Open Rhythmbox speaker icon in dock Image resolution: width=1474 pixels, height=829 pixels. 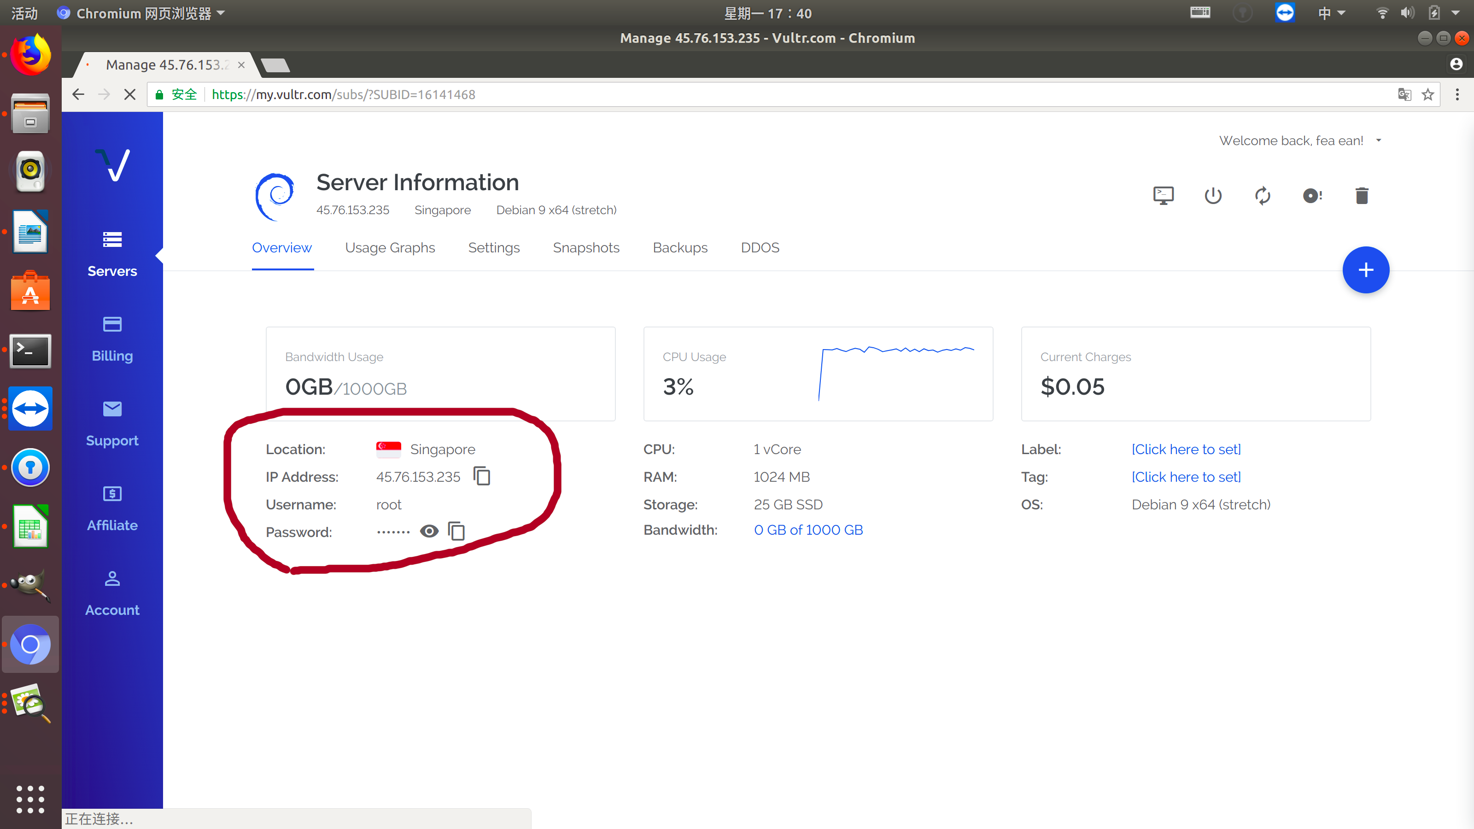30,171
